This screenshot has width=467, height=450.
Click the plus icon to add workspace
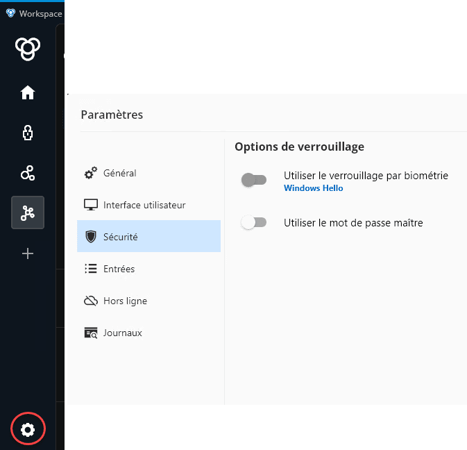point(28,253)
